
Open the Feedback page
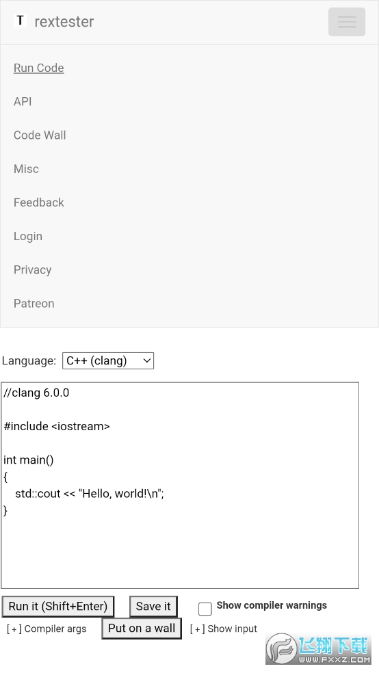click(x=38, y=202)
